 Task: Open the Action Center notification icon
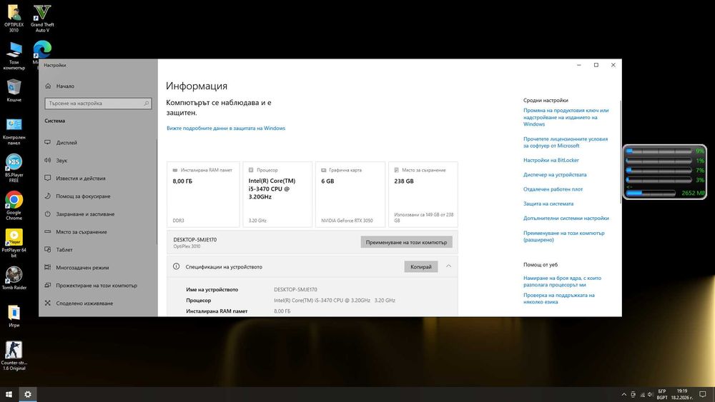pos(703,394)
